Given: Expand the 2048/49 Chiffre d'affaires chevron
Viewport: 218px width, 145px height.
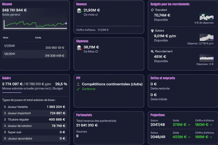Looking at the screenshot, I should point(211,137).
